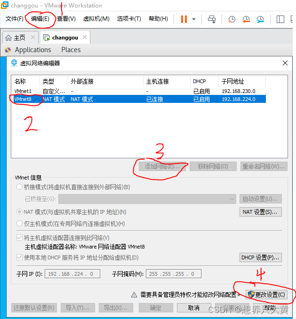
Task: Click the VMware Workstation title bar logo
Action: (x=5, y=5)
